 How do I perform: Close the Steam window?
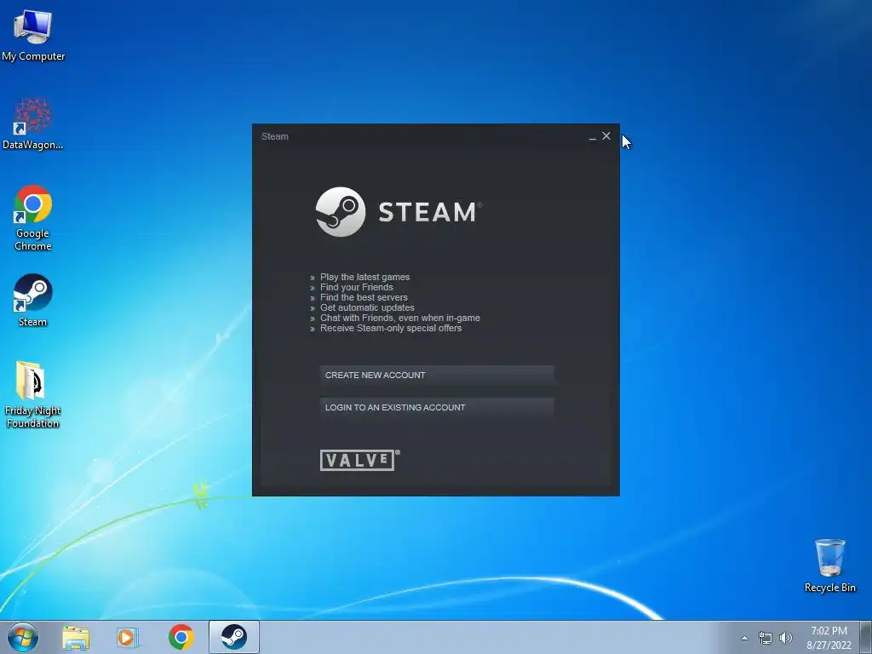[x=606, y=136]
